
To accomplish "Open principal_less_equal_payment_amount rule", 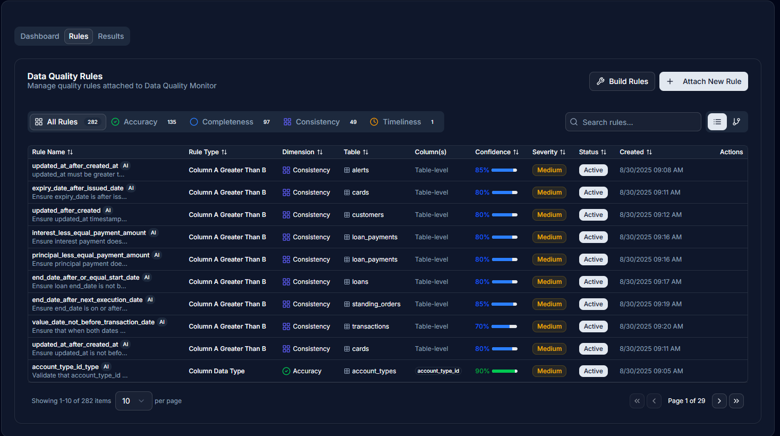I will (91, 255).
